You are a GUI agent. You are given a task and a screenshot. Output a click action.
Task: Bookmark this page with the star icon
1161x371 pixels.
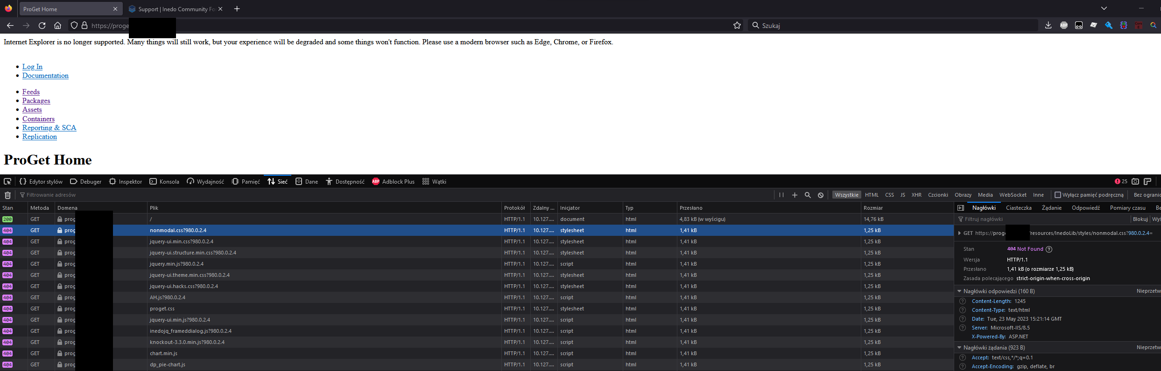737,26
